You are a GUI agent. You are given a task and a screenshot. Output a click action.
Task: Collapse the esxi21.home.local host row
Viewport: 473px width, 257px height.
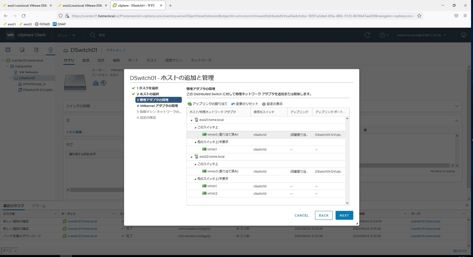tap(192, 120)
